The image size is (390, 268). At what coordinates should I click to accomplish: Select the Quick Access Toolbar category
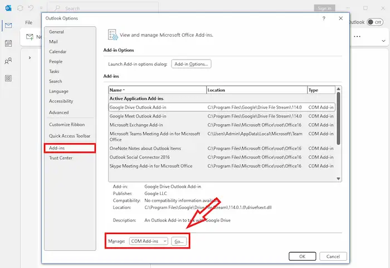pos(70,136)
